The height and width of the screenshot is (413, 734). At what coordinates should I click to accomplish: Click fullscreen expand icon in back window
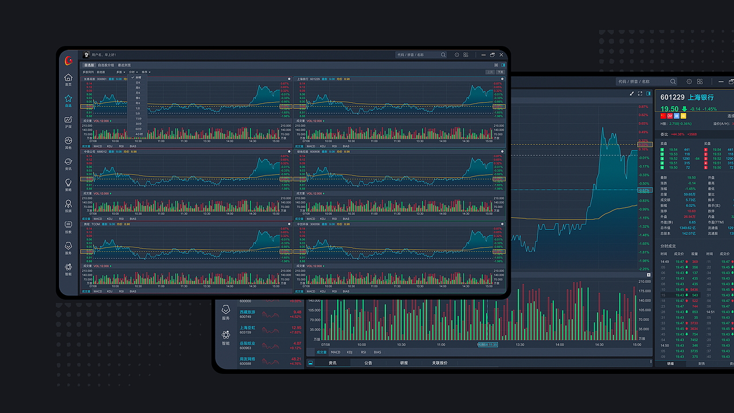[x=641, y=93]
